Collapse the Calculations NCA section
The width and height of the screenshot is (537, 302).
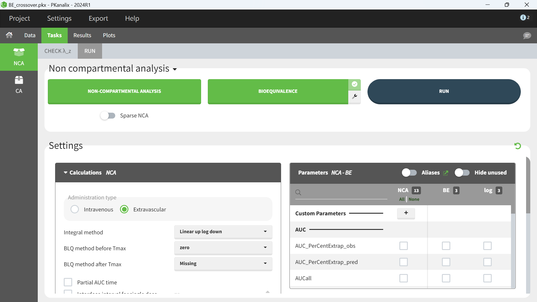(65, 173)
